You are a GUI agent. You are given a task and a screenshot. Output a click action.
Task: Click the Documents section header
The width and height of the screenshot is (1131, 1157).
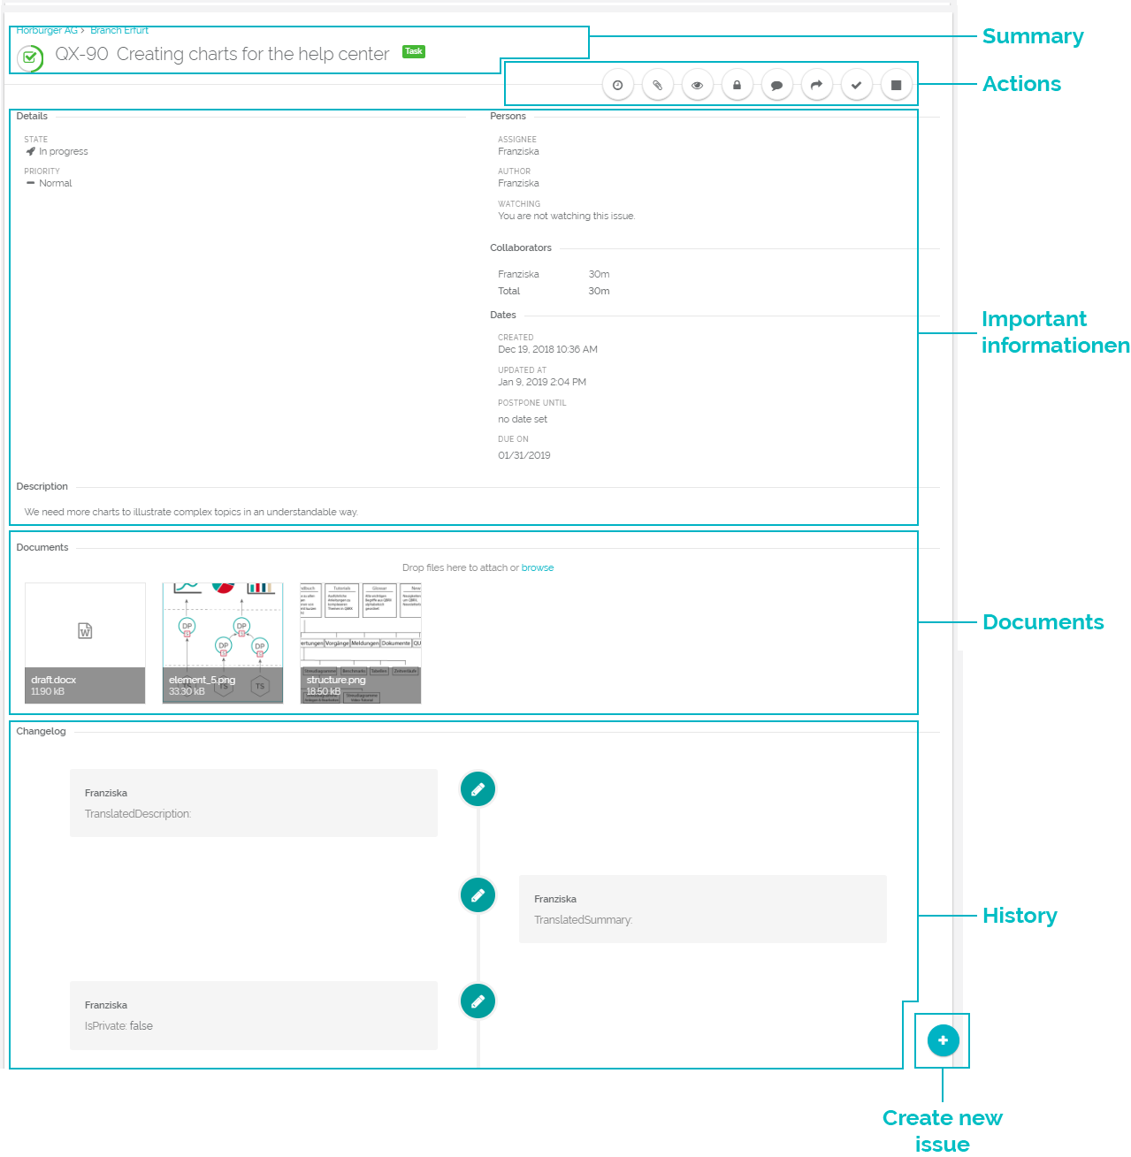point(42,547)
